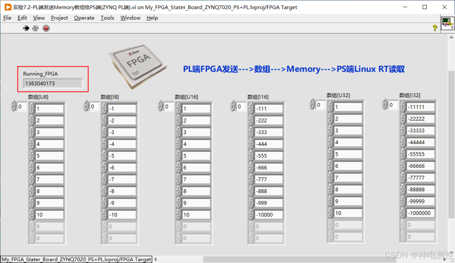
Task: Click the 数组[U8] index display field
Action: (x=22, y=106)
